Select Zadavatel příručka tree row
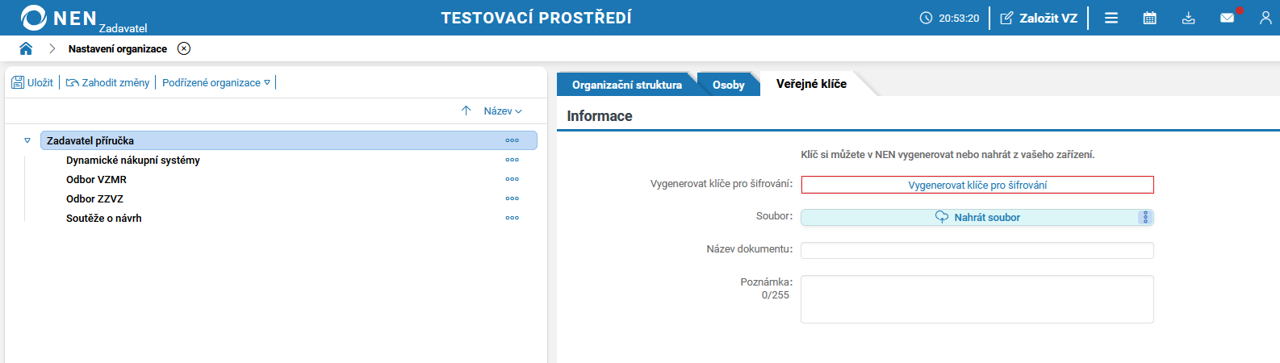 click(289, 140)
